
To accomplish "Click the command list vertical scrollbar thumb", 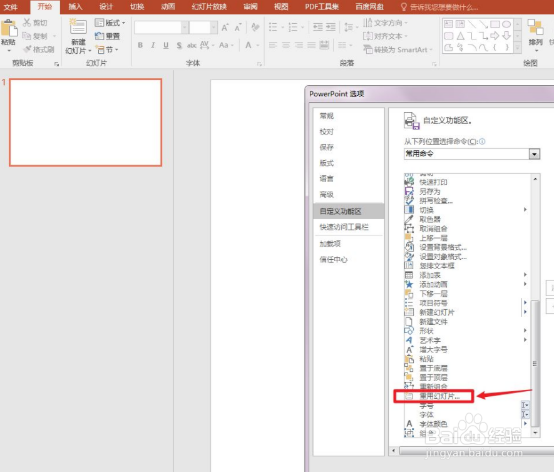I will (535, 364).
